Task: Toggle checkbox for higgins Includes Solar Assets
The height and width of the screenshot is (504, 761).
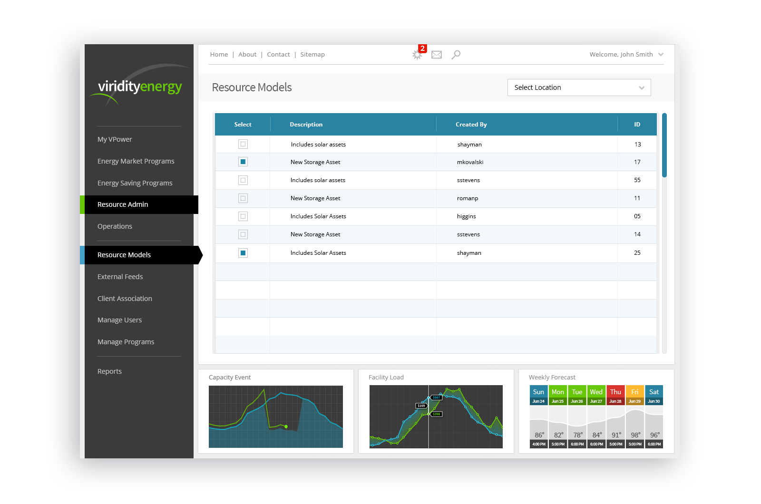Action: tap(243, 216)
